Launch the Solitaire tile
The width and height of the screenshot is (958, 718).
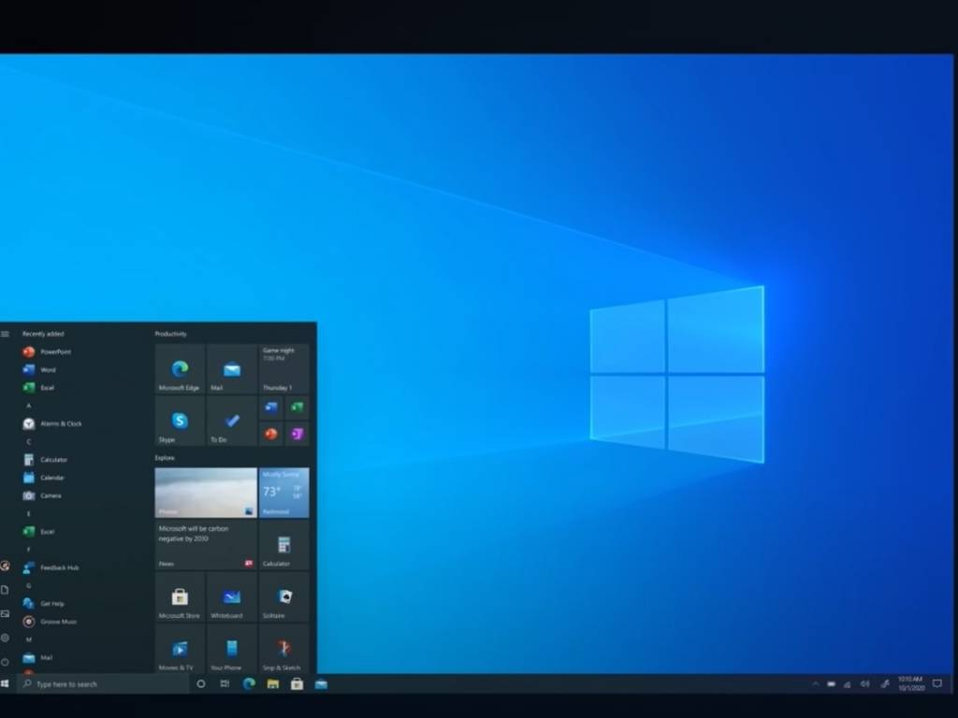click(284, 596)
